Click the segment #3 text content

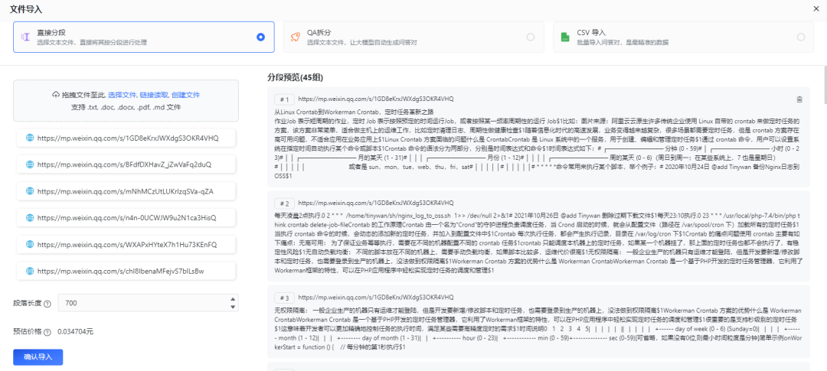538,329
